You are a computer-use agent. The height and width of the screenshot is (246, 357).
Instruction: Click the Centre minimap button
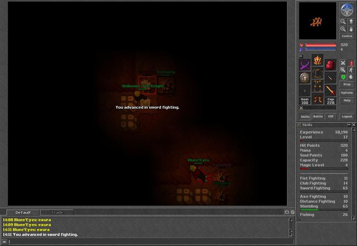click(x=347, y=36)
